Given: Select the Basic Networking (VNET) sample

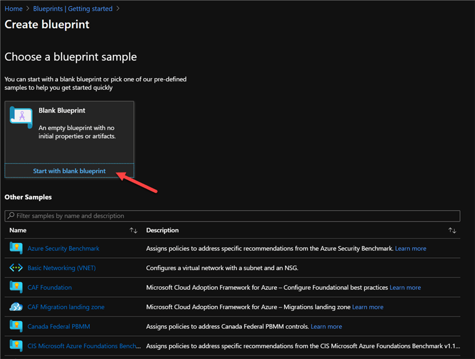Looking at the screenshot, I should (x=62, y=268).
